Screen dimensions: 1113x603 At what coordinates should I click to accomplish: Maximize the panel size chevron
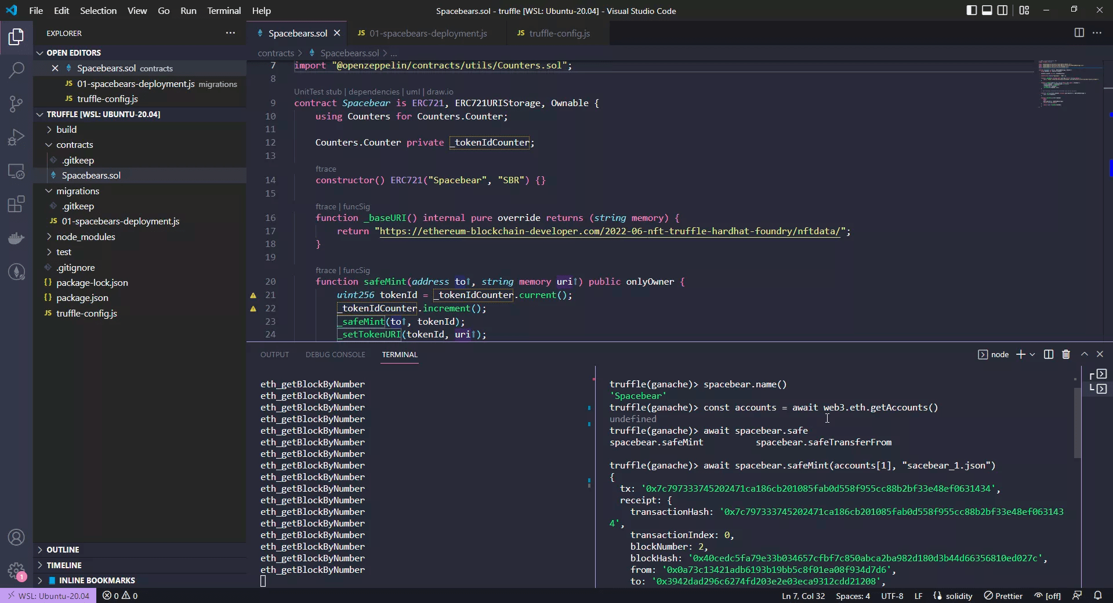coord(1084,354)
